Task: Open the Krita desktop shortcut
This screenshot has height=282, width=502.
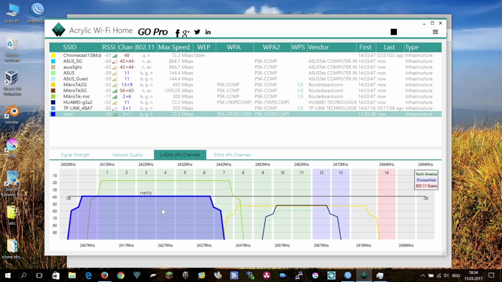Action: [12, 148]
